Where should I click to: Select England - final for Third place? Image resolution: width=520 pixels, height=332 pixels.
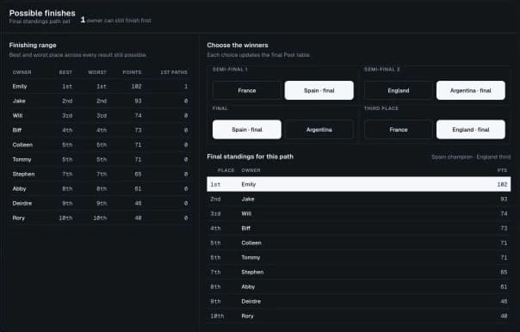(x=471, y=130)
